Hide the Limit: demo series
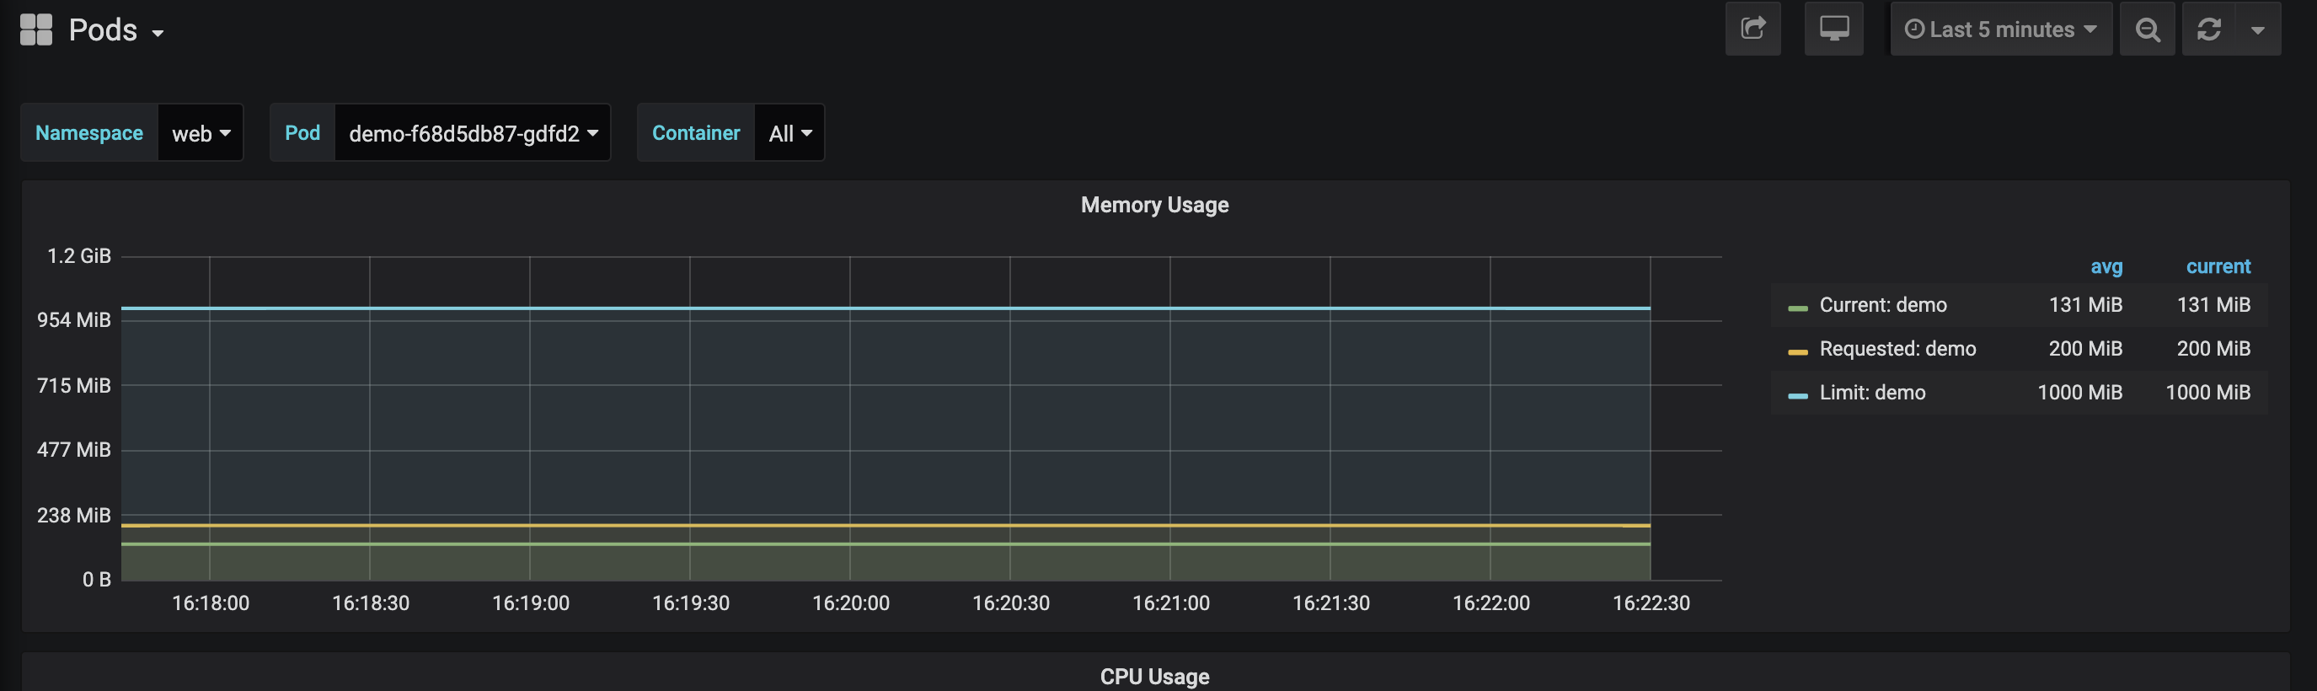 (1872, 393)
